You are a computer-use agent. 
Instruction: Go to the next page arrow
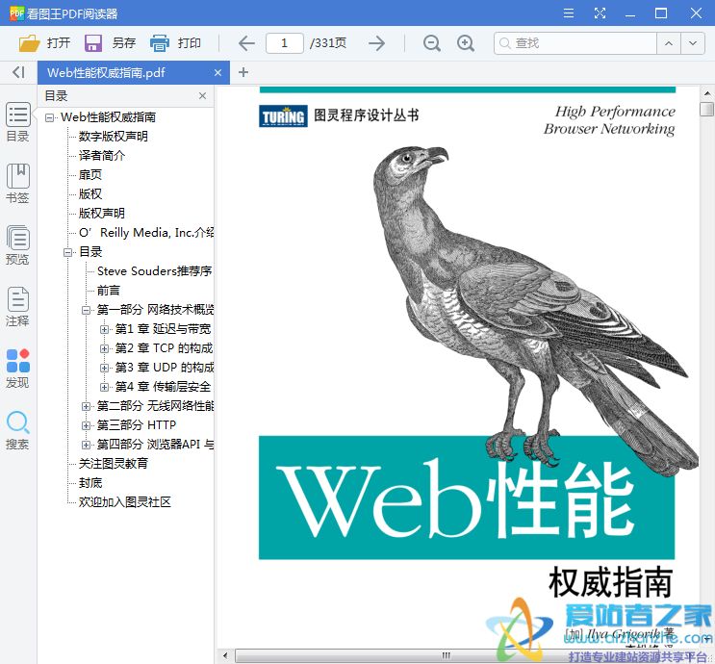pos(376,43)
